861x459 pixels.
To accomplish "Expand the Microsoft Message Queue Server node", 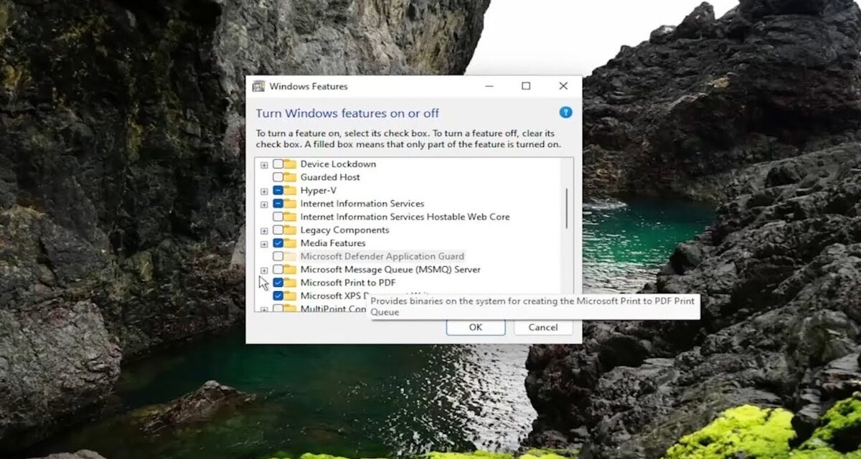I will coord(264,270).
